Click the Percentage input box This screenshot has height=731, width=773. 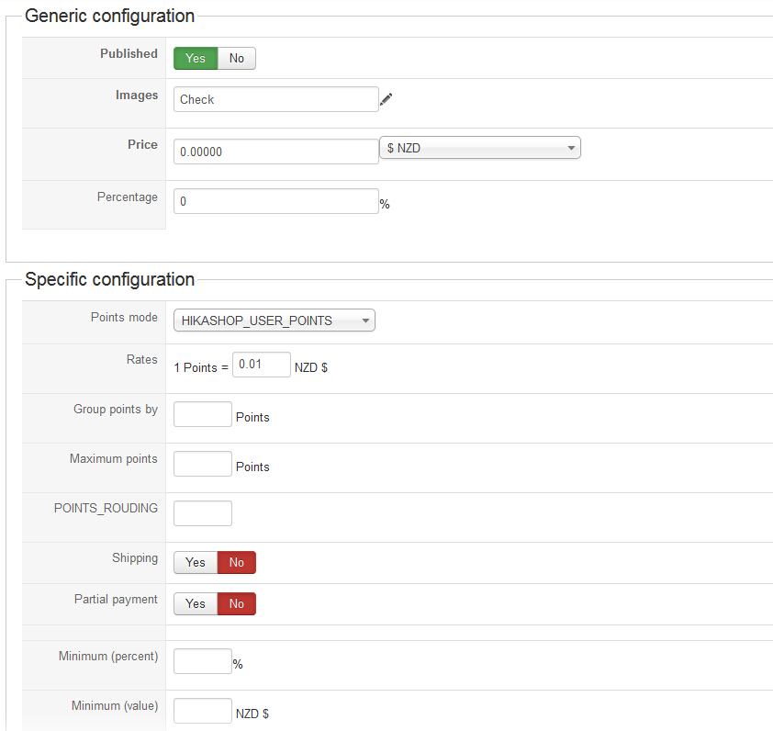[275, 201]
